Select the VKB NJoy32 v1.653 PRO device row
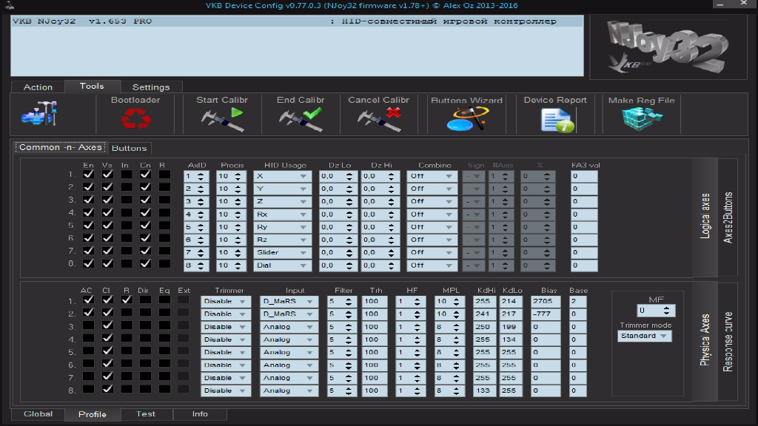 [x=297, y=21]
